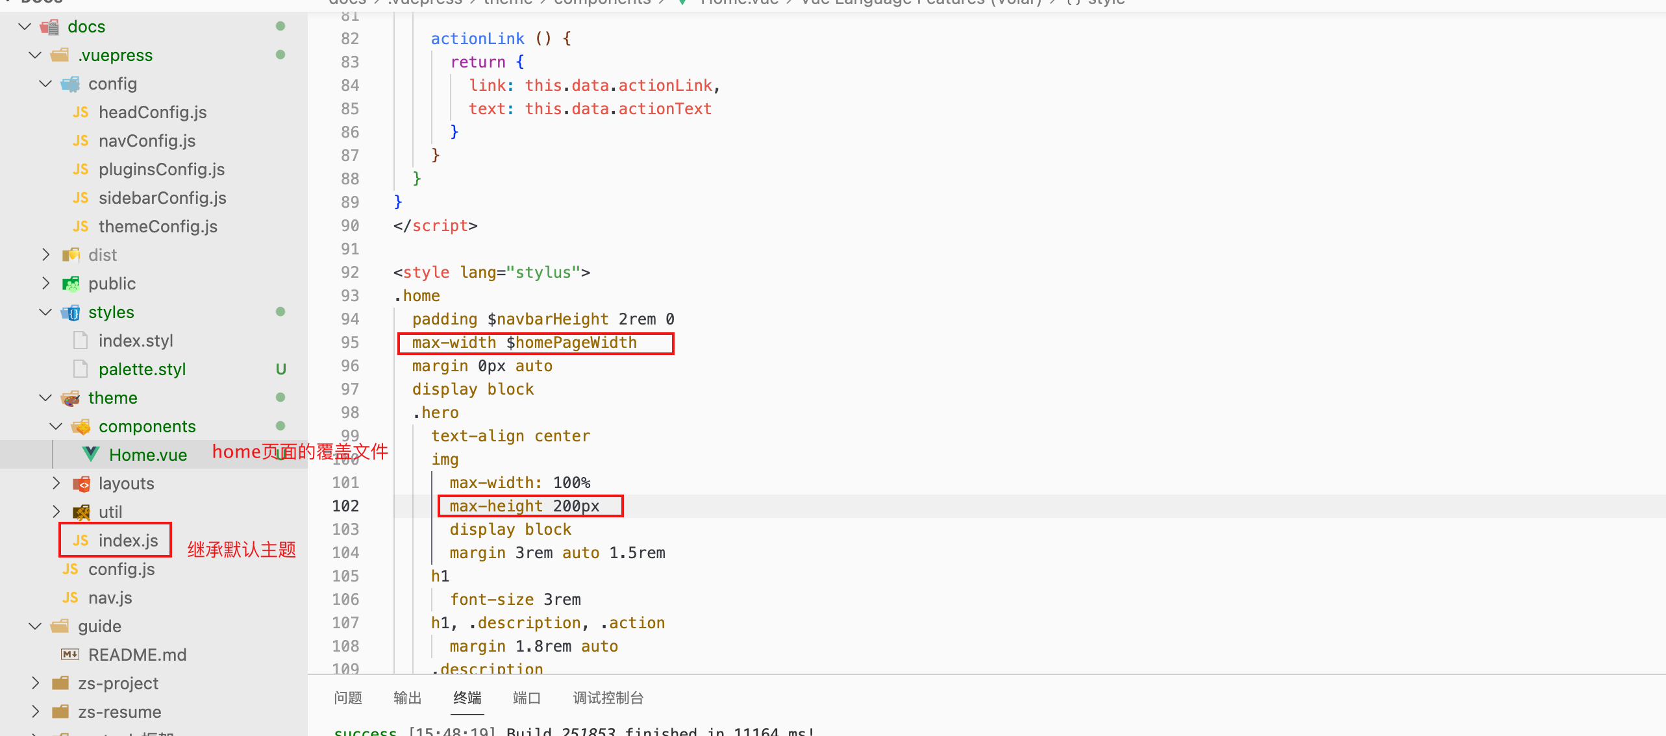
Task: Click the JS icon of navConfig.js
Action: tap(81, 141)
